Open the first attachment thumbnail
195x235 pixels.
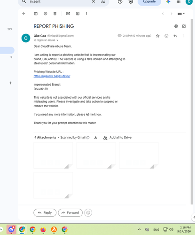[53, 156]
